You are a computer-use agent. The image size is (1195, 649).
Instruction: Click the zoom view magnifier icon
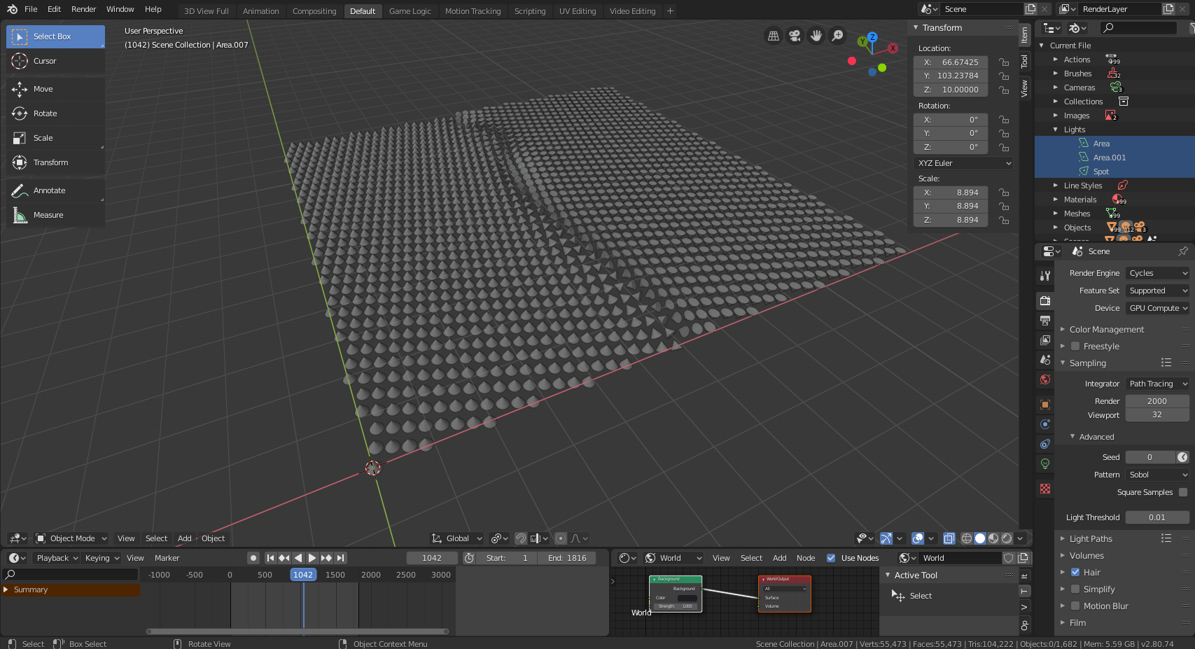click(x=837, y=36)
